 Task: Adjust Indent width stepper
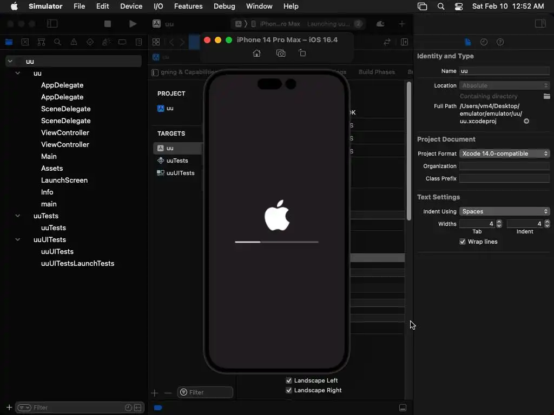547,224
